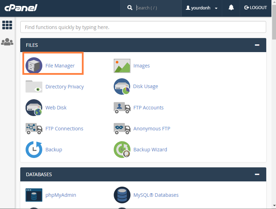The image size is (276, 209).
Task: Open the phpMyAdmin icon
Action: (34, 195)
